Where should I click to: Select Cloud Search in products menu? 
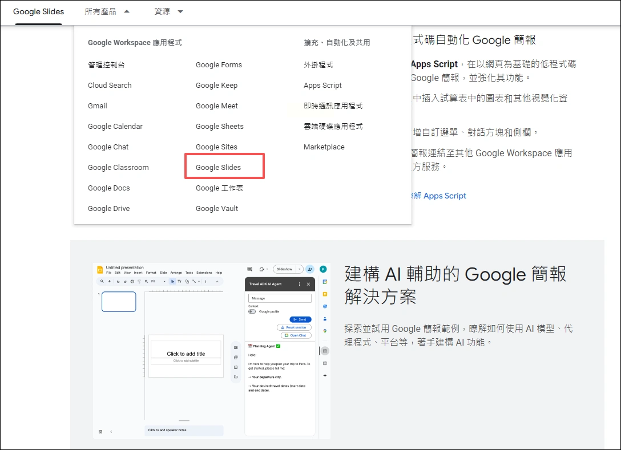pyautogui.click(x=110, y=86)
